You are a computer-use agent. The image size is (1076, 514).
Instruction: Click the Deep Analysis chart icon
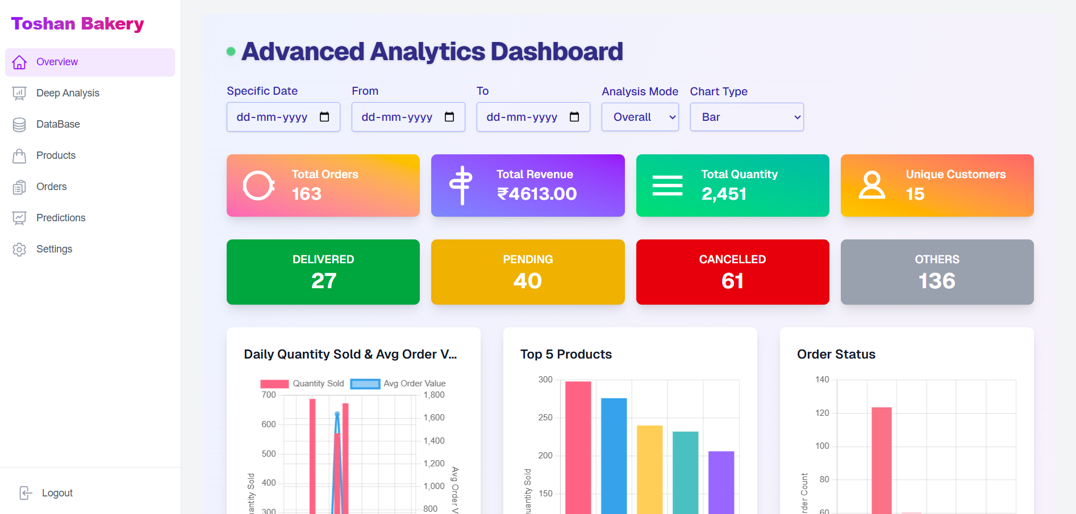(19, 94)
